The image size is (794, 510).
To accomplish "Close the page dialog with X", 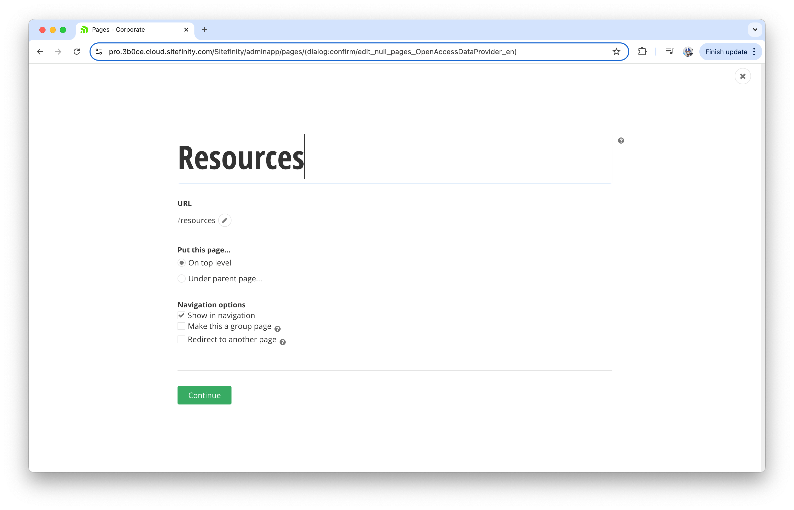I will coord(743,76).
